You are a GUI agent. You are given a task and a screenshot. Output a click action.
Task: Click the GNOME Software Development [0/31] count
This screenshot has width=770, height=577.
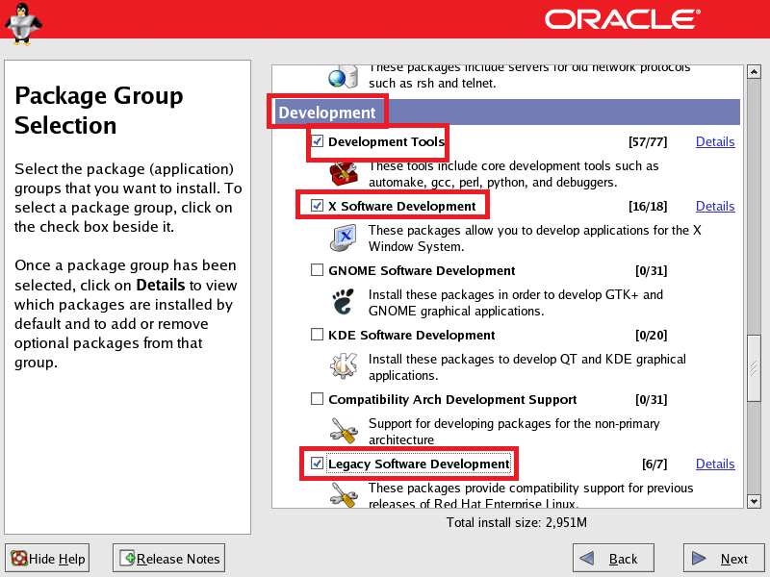[x=652, y=270]
